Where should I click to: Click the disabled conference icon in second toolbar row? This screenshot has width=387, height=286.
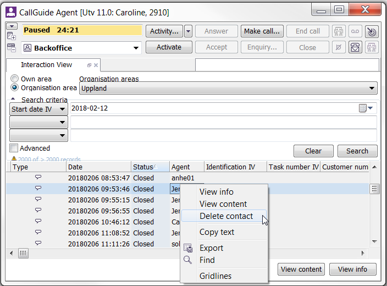pyautogui.click(x=372, y=47)
